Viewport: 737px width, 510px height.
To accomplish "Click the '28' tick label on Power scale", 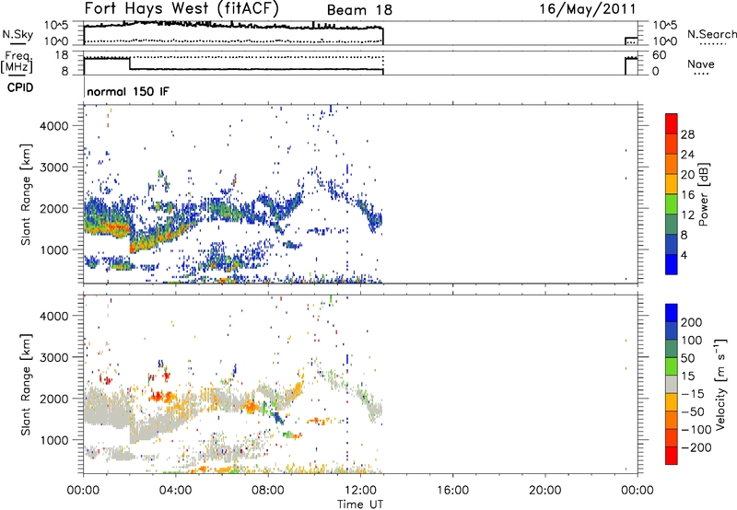I will pyautogui.click(x=687, y=134).
